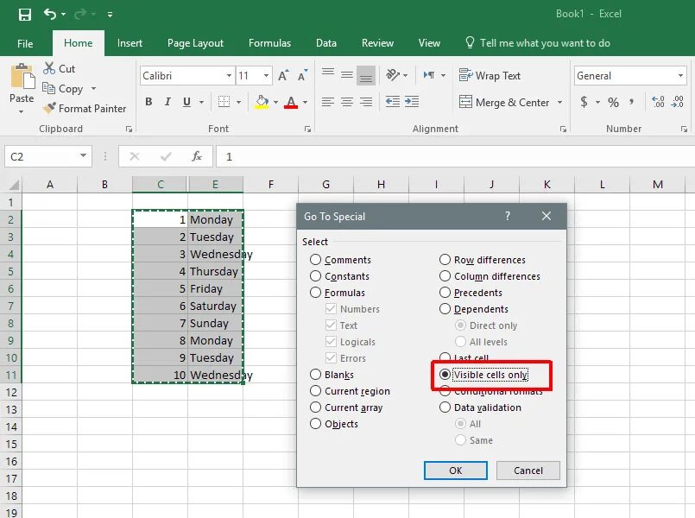Increase font size with large A icon

point(283,76)
